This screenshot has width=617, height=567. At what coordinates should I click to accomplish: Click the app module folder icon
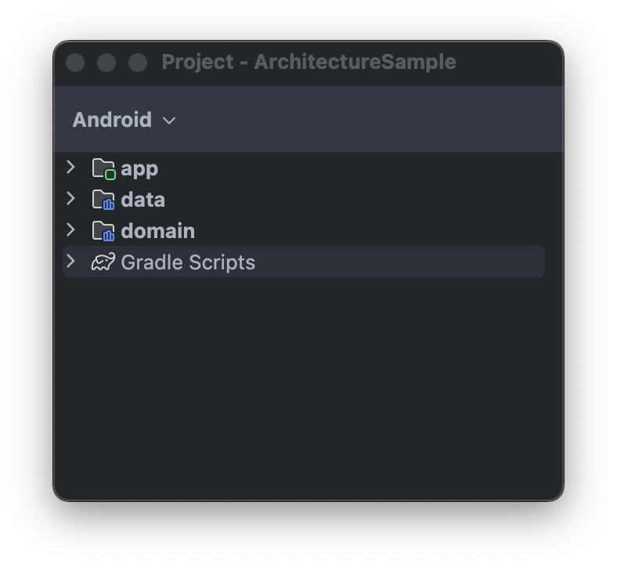pos(103,169)
